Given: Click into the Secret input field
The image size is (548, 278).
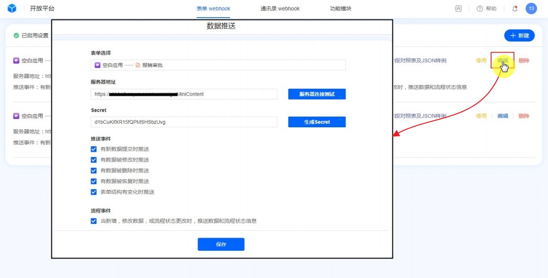Looking at the screenshot, I should point(183,122).
